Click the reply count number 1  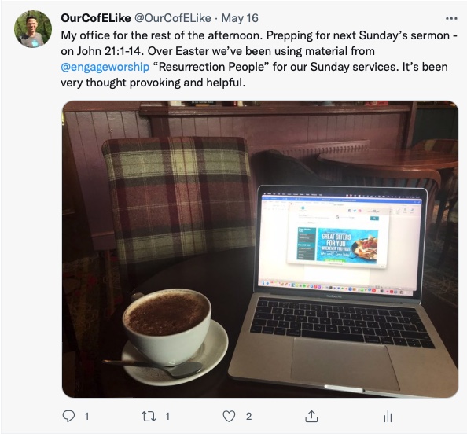(86, 417)
